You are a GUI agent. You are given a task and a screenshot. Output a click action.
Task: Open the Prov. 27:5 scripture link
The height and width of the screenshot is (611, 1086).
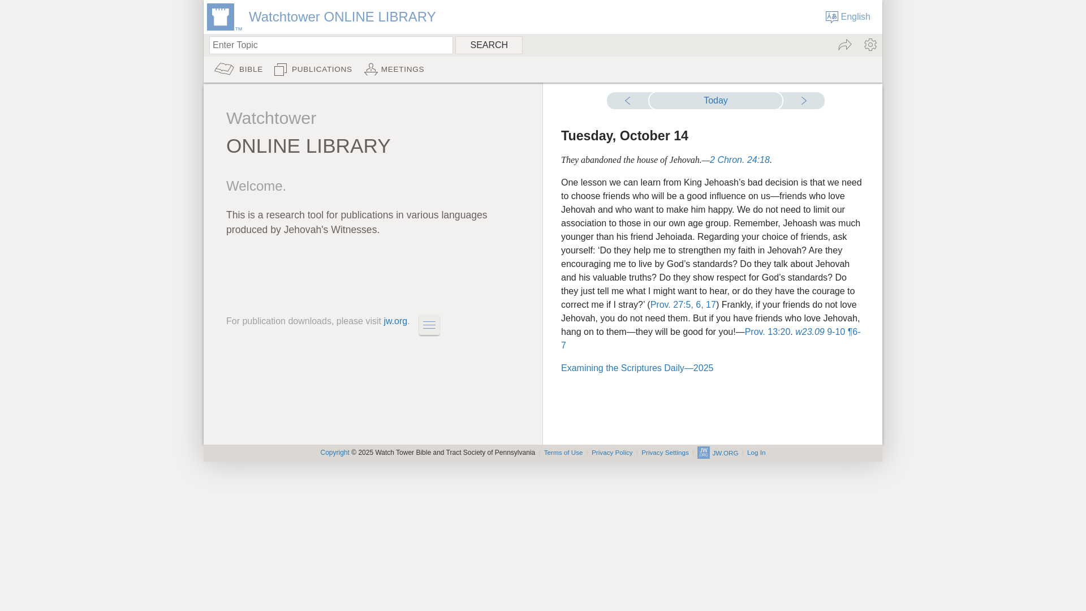670,305
